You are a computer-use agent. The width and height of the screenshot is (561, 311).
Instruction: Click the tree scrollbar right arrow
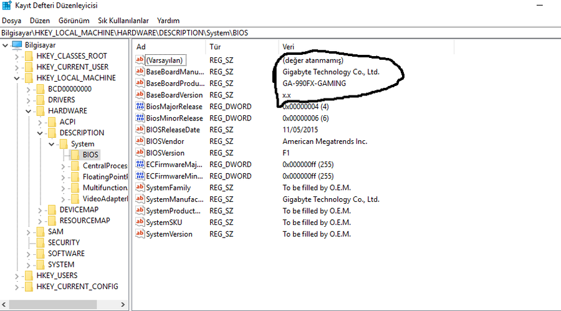coord(123,305)
